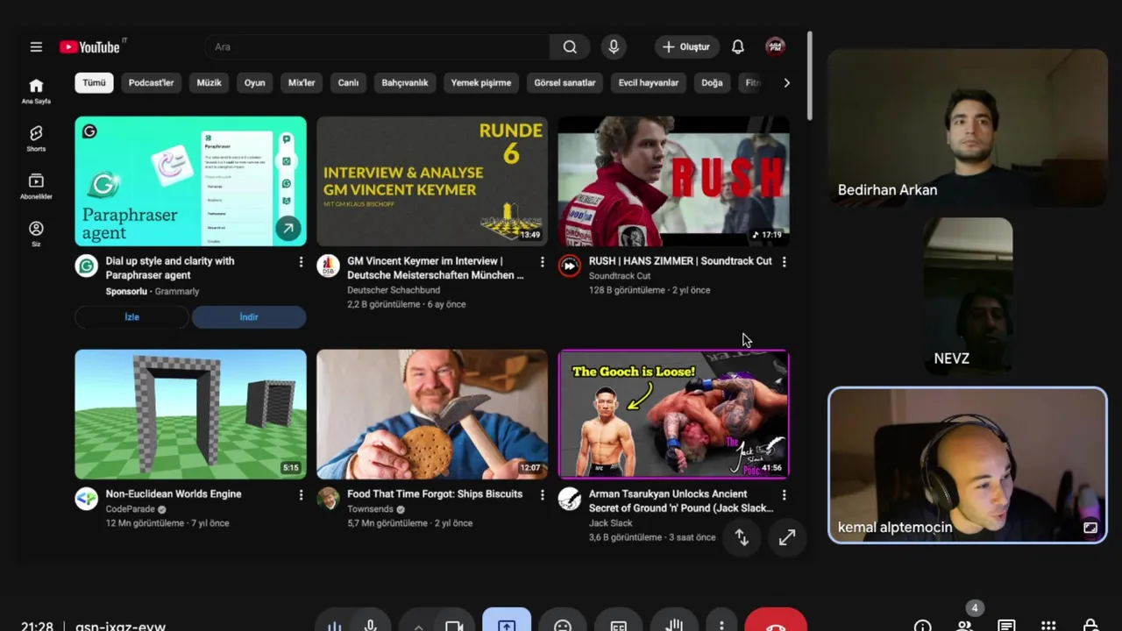The height and width of the screenshot is (631, 1122).
Task: Show participants list with 4 badge
Action: click(965, 623)
